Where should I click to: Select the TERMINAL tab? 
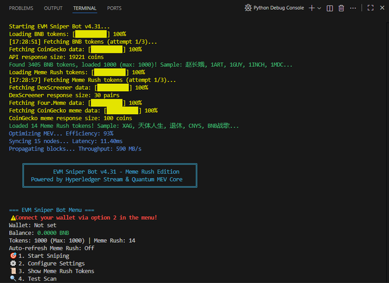[84, 8]
